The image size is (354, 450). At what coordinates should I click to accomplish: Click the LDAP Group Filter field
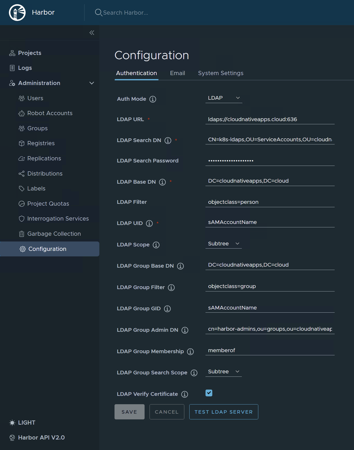270,286
